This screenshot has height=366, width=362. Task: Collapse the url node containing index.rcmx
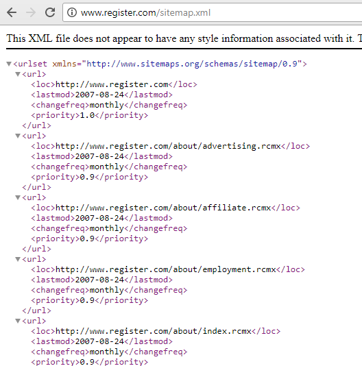coord(18,321)
